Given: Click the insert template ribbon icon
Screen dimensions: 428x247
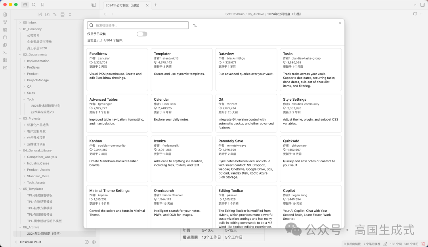Looking at the screenshot, I should coord(5,45).
